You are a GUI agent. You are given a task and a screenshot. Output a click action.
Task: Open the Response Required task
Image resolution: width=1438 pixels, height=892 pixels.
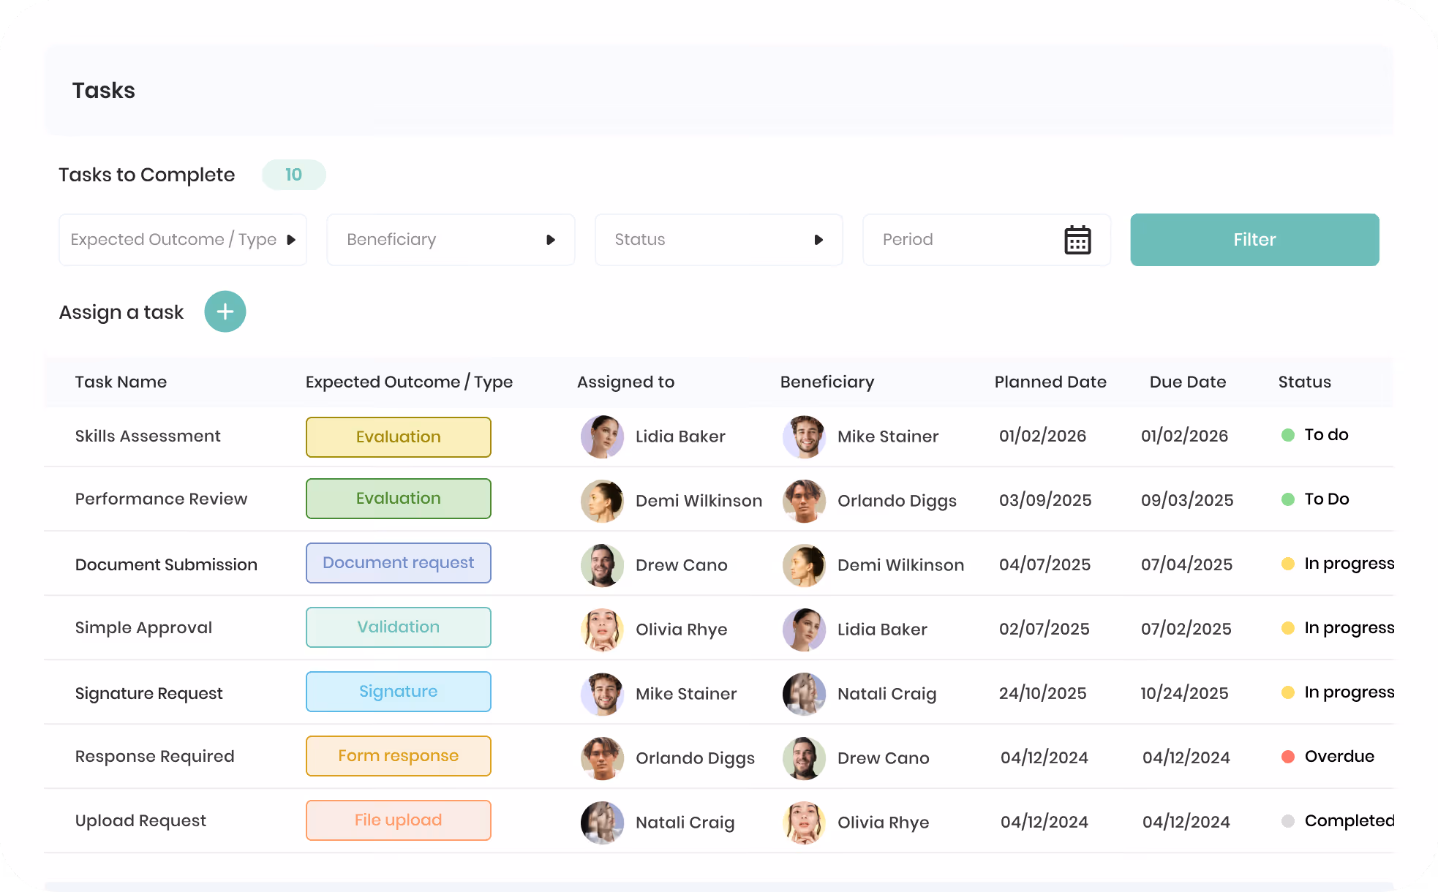154,757
